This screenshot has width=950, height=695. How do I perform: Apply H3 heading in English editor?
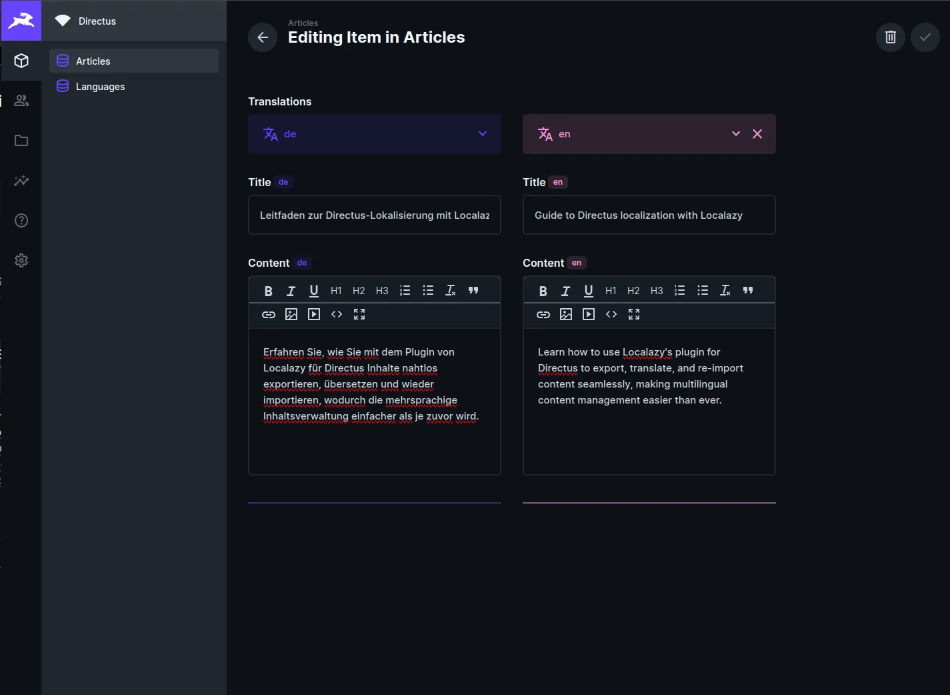point(657,291)
